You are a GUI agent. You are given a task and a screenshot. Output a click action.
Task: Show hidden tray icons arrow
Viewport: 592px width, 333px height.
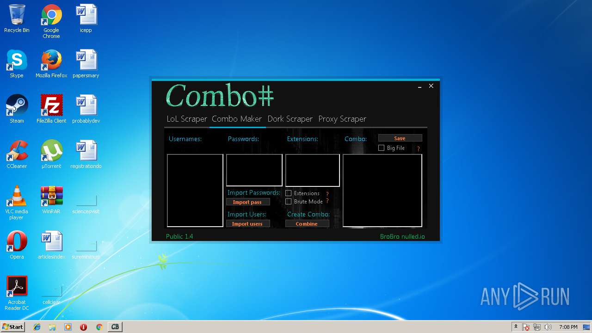(516, 327)
